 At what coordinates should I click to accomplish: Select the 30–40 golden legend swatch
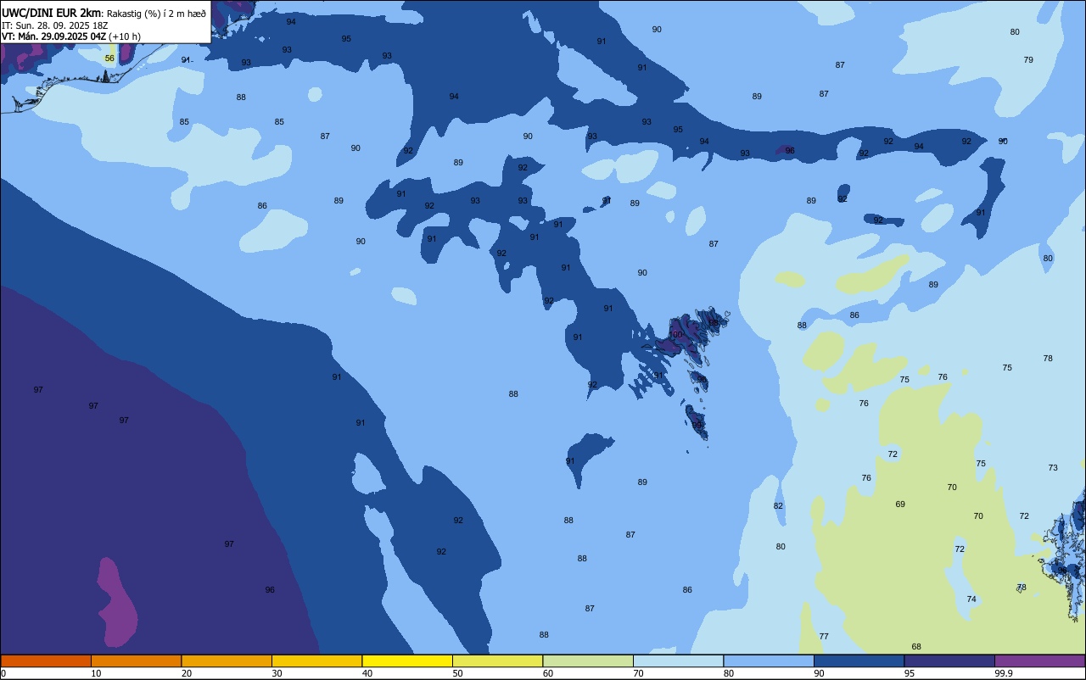click(x=316, y=660)
